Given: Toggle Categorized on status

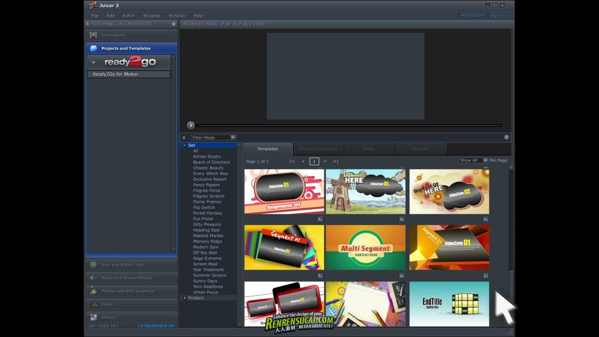Looking at the screenshot, I should pos(156,326).
